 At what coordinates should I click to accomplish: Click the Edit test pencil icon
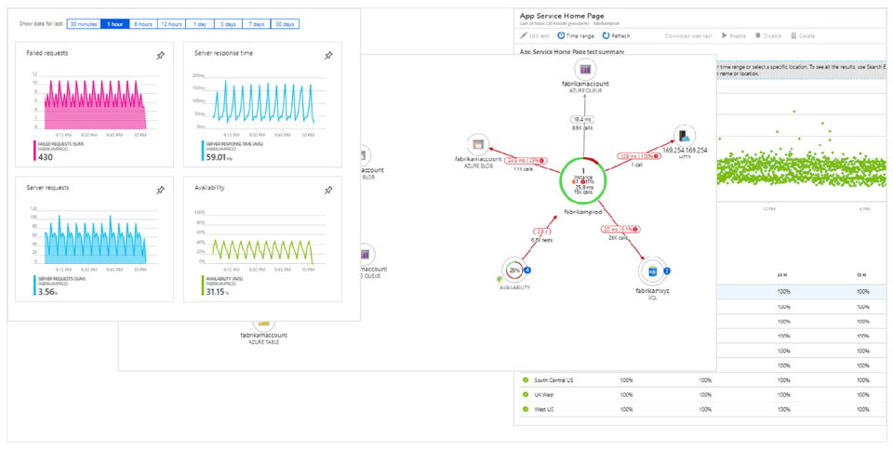coord(524,35)
